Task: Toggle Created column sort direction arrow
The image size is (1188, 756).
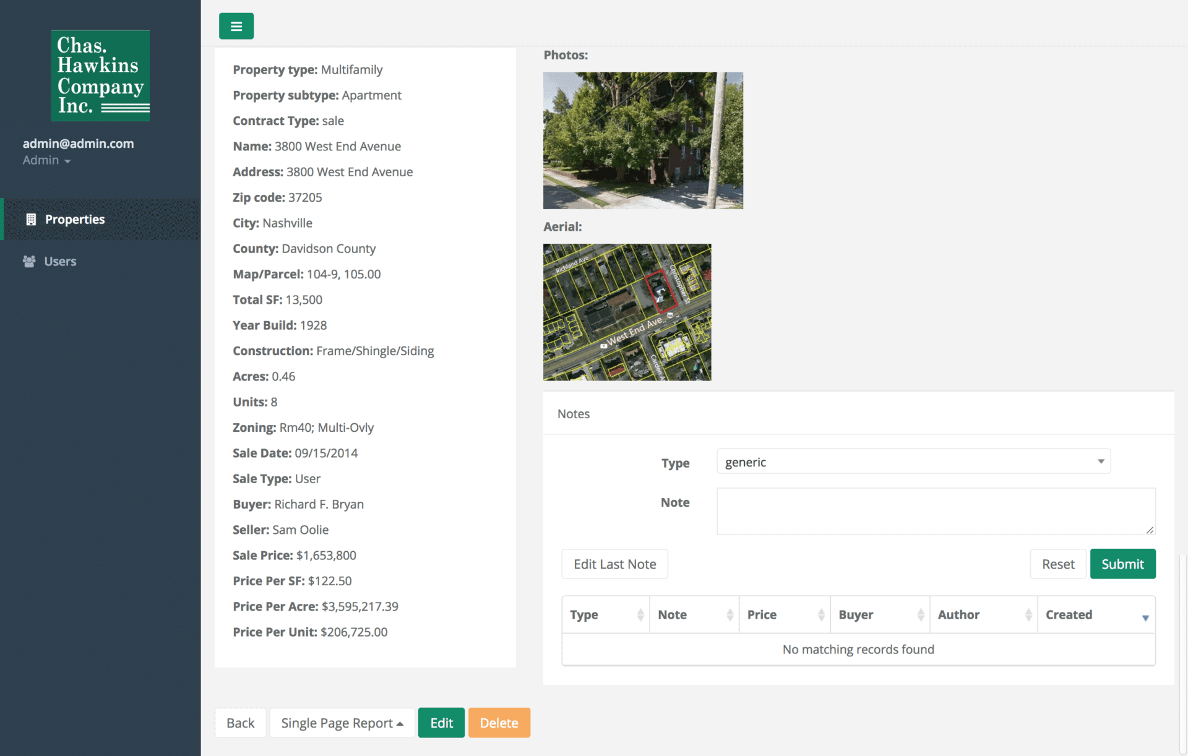Action: tap(1145, 617)
